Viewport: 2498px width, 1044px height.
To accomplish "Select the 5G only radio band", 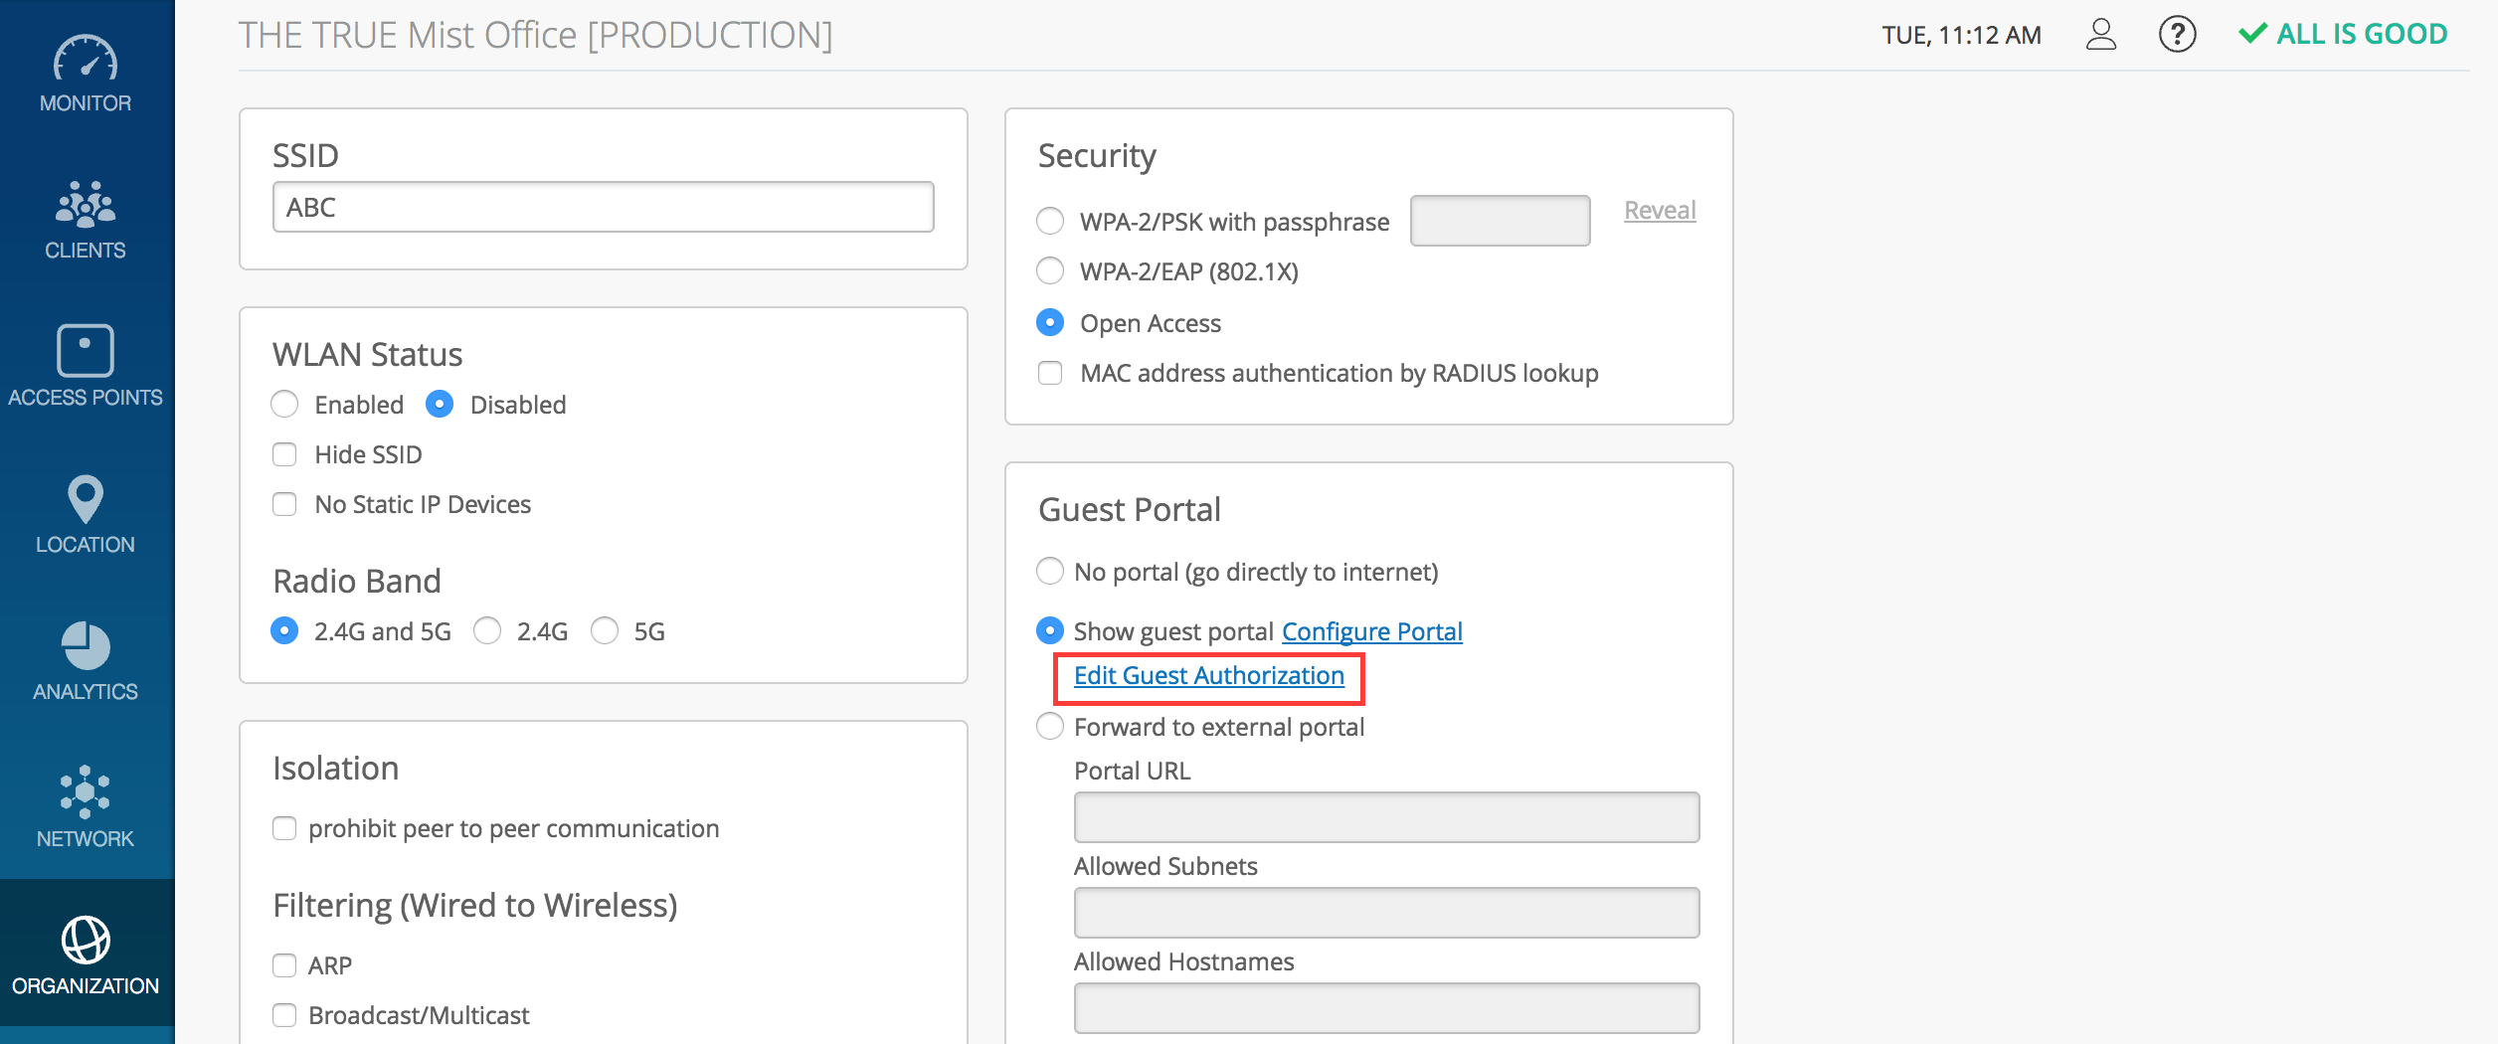I will [605, 631].
